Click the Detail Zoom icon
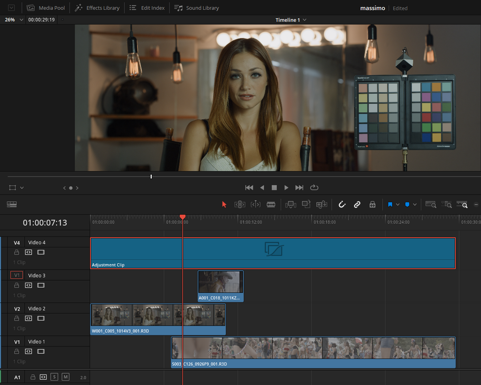Viewport: 481px width, 385px height. point(446,204)
